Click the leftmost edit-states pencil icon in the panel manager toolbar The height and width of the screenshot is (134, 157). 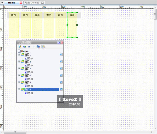[x=20, y=47]
